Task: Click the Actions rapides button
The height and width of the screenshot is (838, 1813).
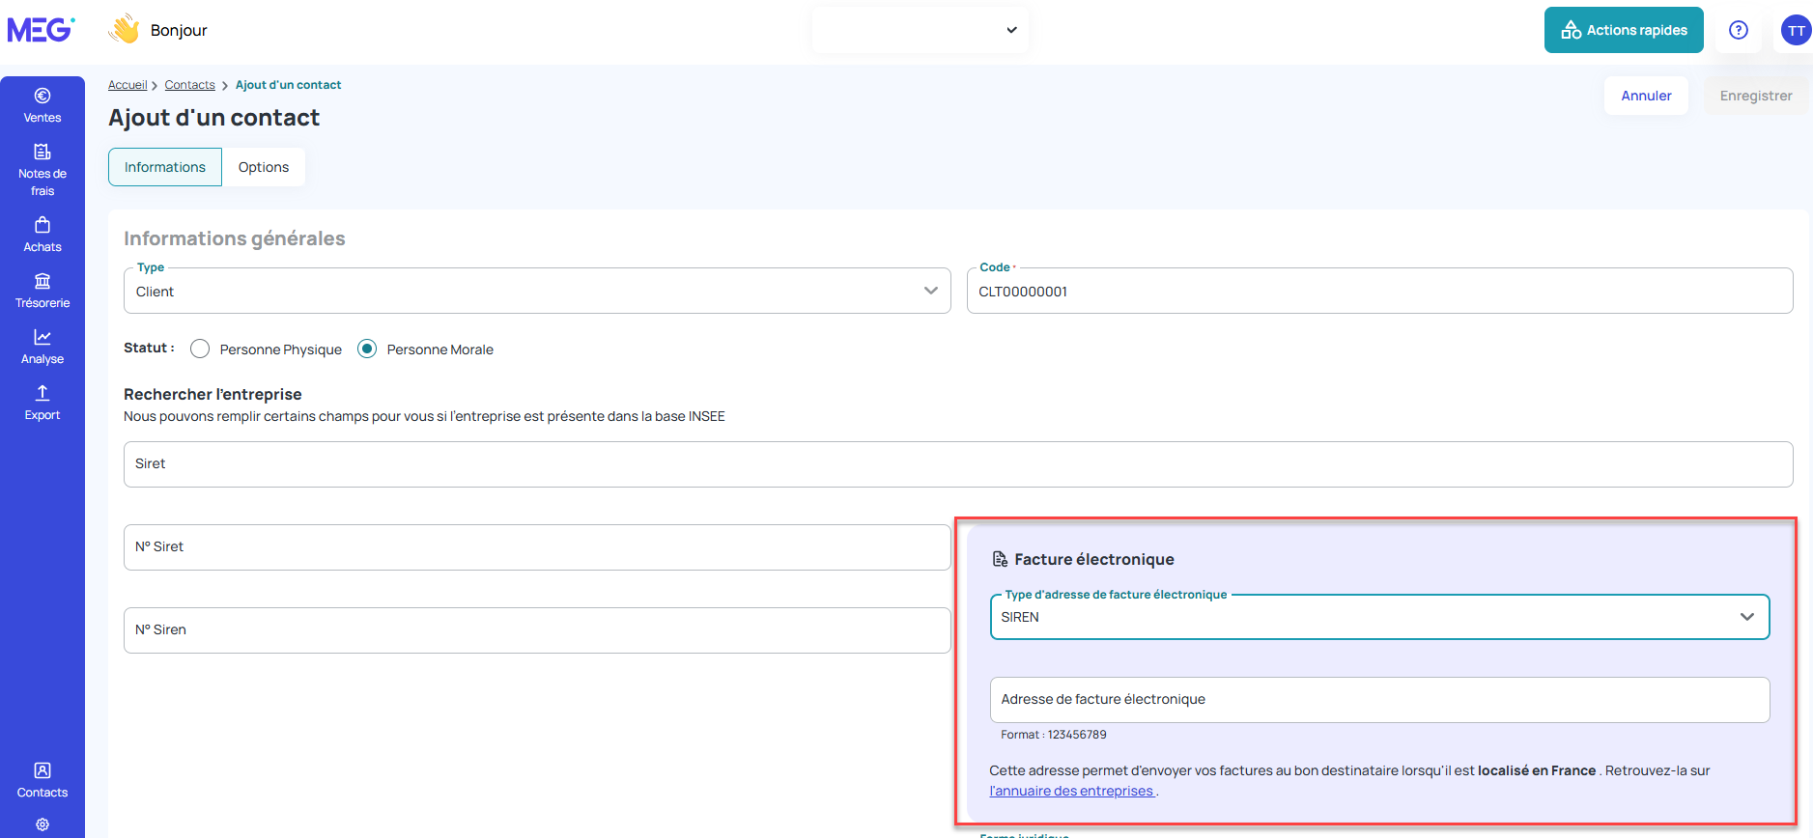Action: click(1624, 30)
